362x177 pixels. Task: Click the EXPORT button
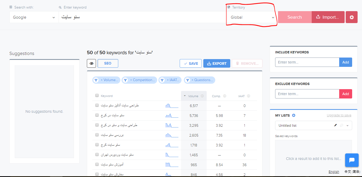point(217,63)
